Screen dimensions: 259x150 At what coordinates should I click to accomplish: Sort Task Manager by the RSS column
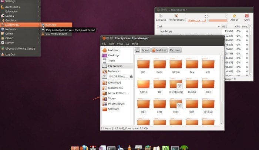227,27
